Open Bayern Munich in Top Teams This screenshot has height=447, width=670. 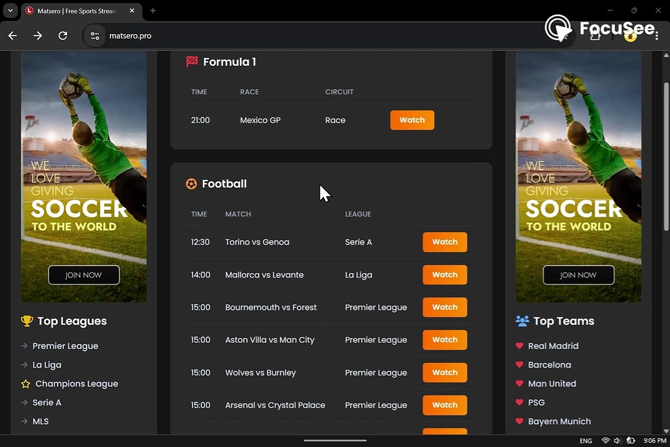(560, 422)
